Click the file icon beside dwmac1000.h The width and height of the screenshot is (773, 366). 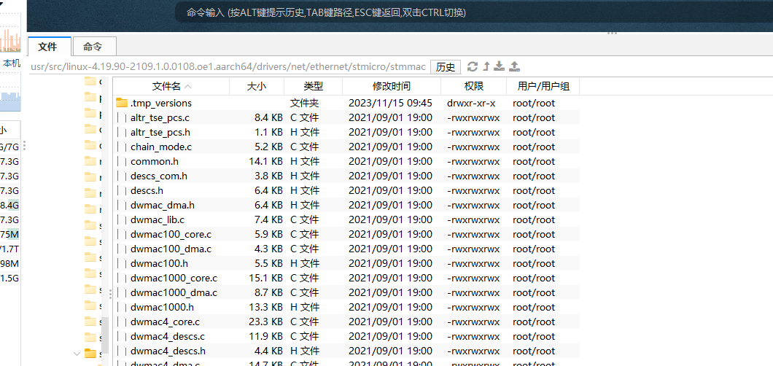click(x=122, y=307)
